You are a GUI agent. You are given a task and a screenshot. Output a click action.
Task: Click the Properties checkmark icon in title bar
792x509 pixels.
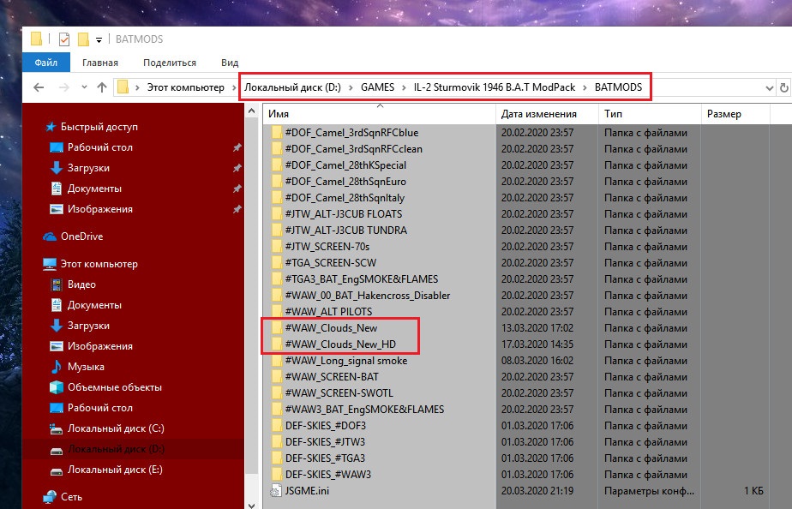click(x=64, y=39)
